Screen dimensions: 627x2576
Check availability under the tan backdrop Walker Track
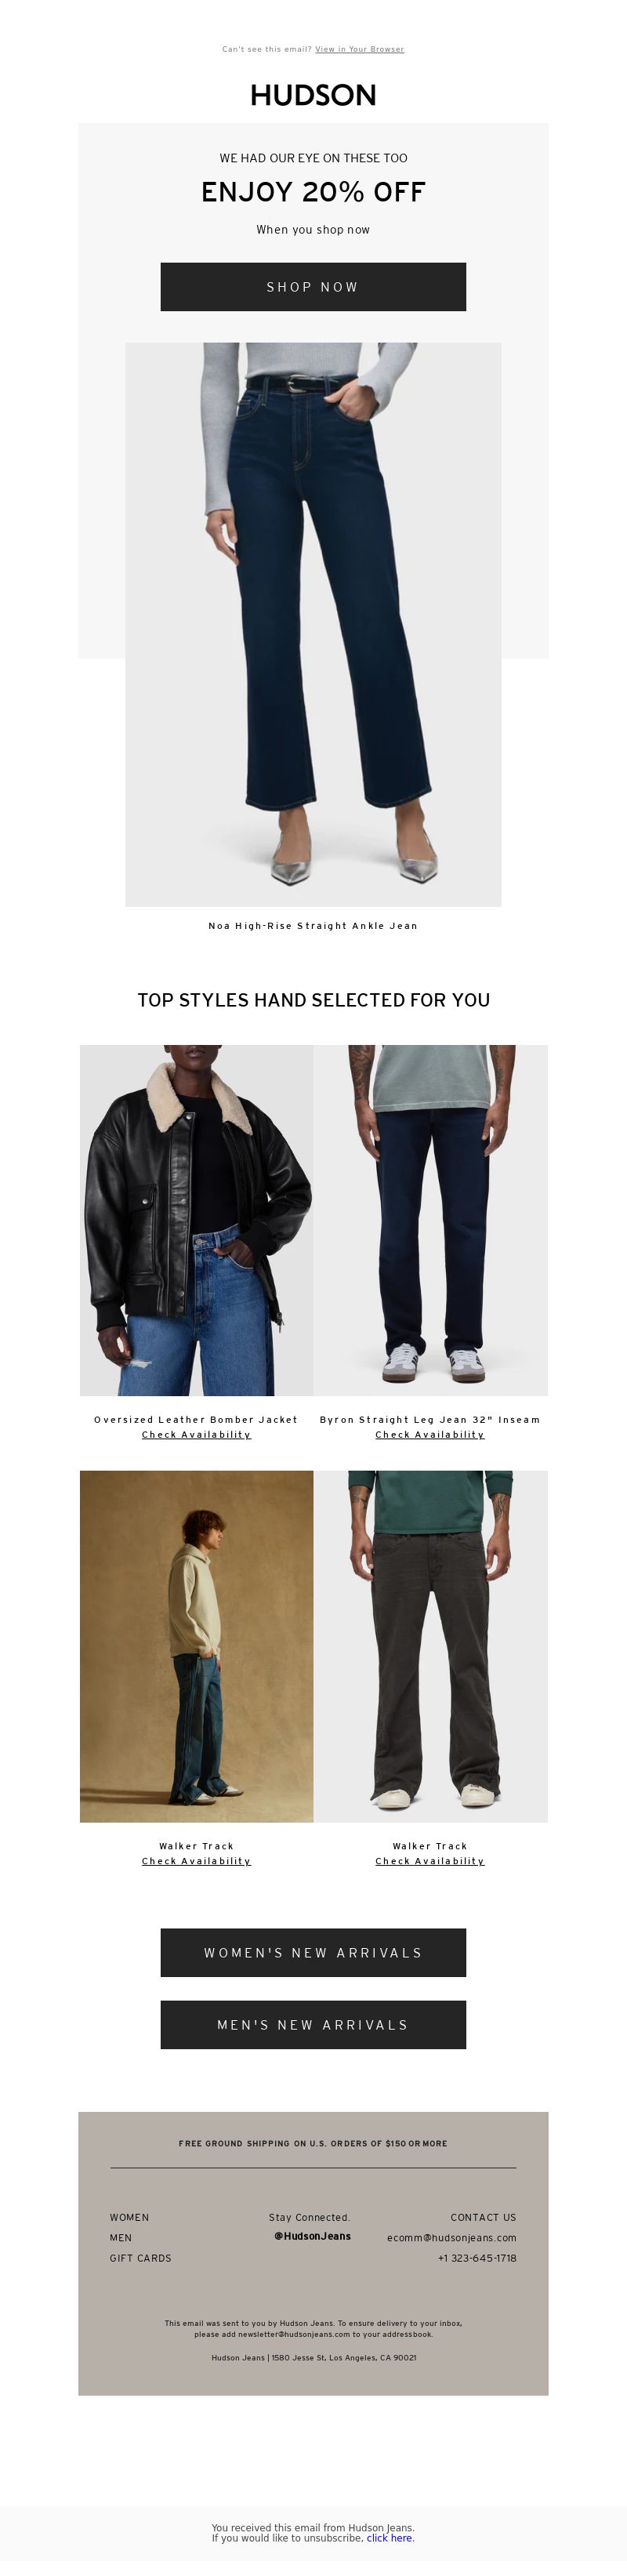pyautogui.click(x=196, y=1861)
